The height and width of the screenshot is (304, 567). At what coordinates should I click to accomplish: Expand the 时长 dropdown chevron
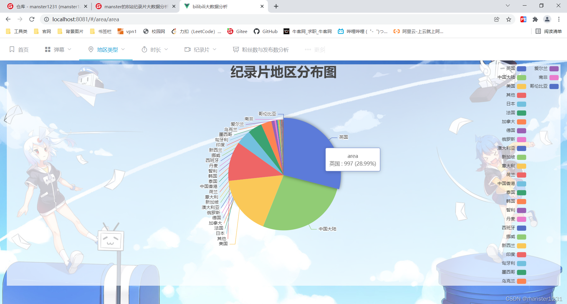[x=166, y=49]
